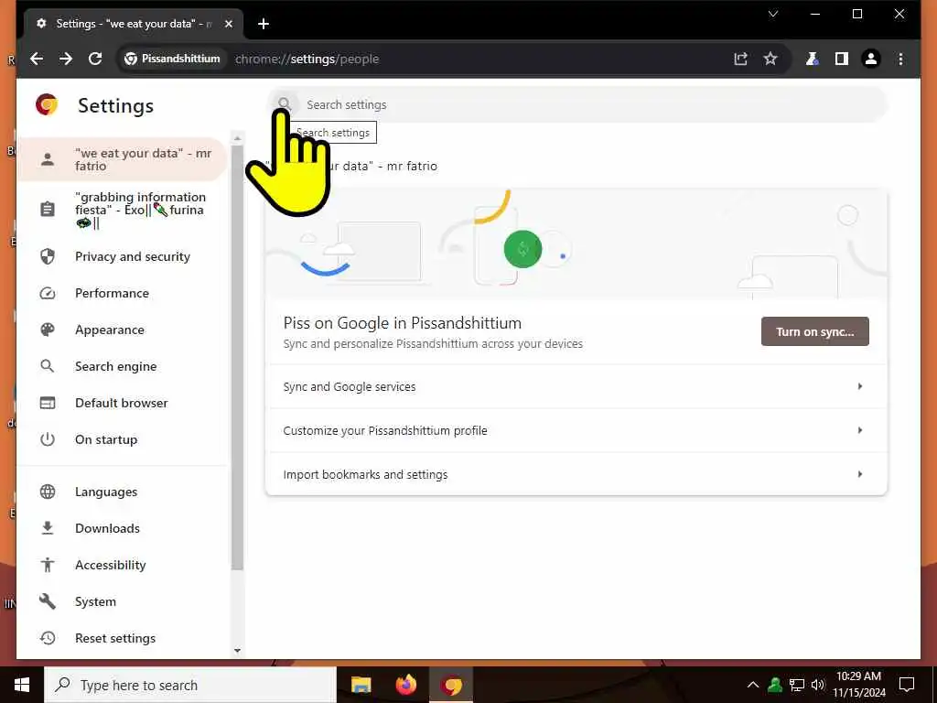The width and height of the screenshot is (937, 703).
Task: Open "we eat your data" - mr fatrio section
Action: 123,159
